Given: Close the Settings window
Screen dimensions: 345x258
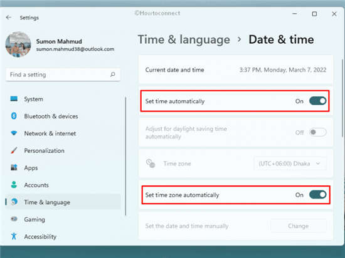Looking at the screenshot, I should coord(334,14).
